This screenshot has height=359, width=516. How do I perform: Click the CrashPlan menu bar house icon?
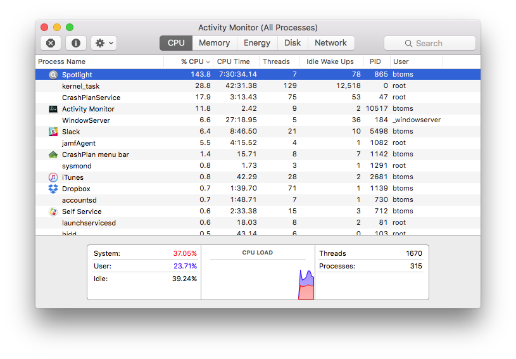[x=53, y=154]
